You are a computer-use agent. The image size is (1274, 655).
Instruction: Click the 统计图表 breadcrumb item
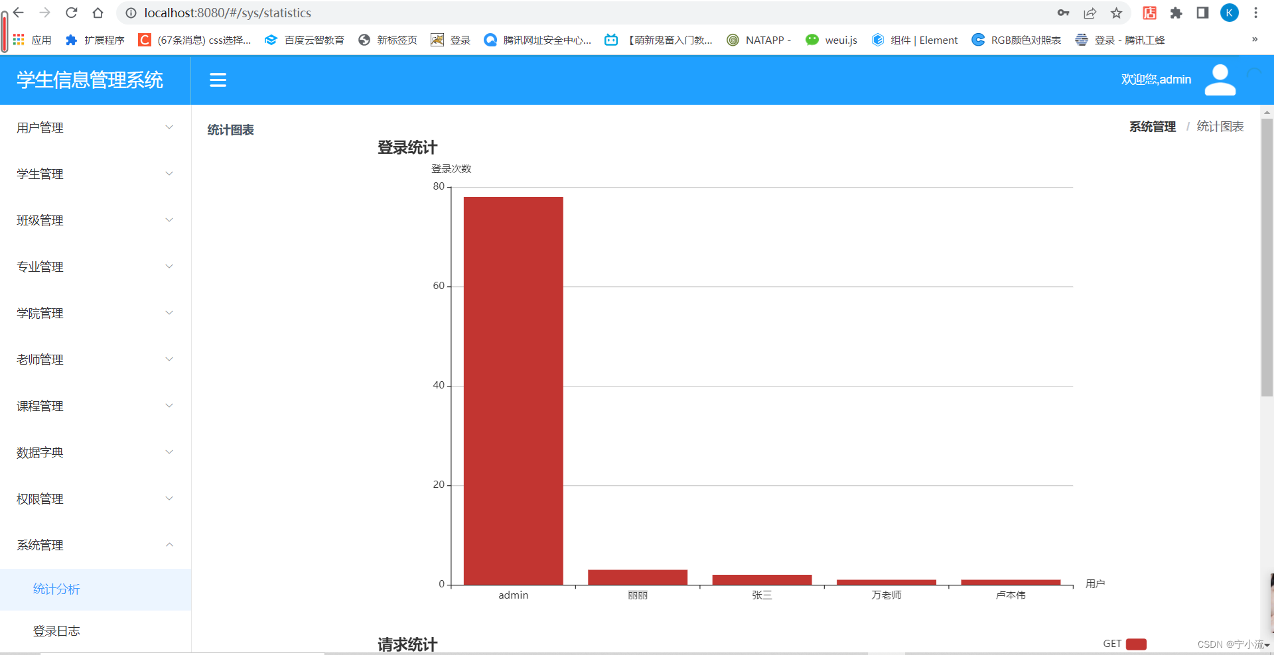[x=1220, y=127]
